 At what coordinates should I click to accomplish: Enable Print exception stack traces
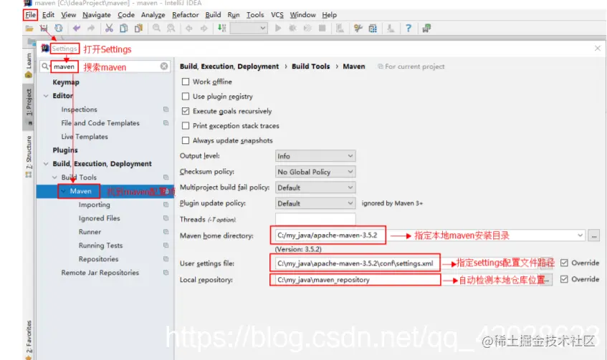(x=186, y=126)
